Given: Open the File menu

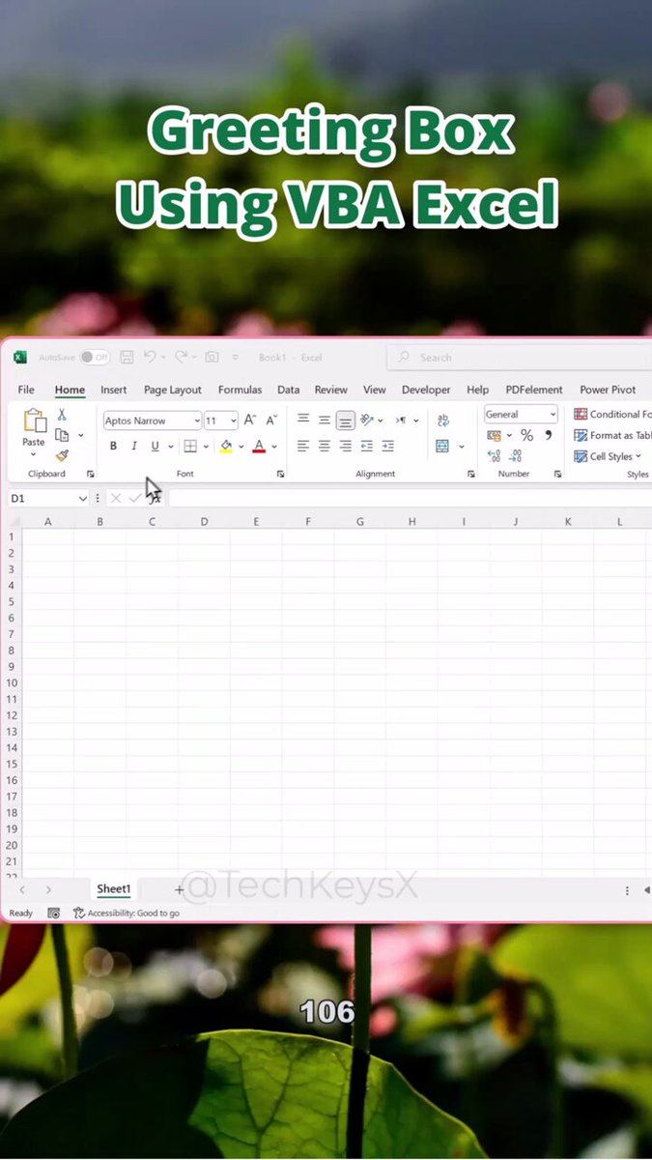Looking at the screenshot, I should click(26, 390).
